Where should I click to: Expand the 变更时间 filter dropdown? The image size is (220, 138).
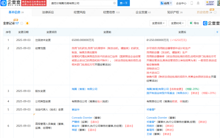coord(177,23)
